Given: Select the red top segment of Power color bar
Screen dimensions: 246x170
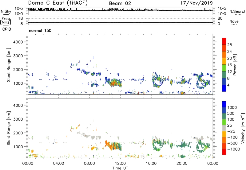Looking at the screenshot, I should (224, 41).
